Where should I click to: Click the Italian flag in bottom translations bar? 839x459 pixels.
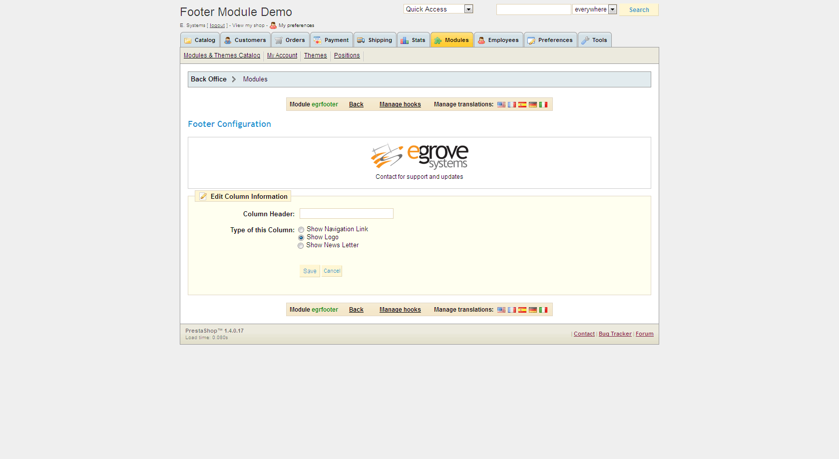[x=543, y=310]
